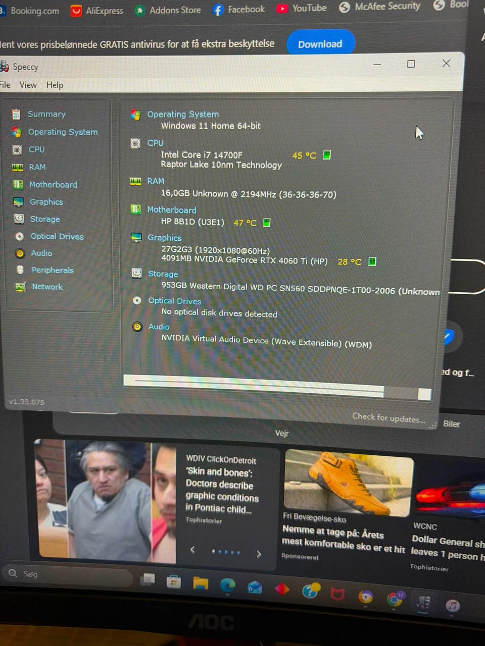Click the Optical Drives heading link in summary
The height and width of the screenshot is (646, 485).
[x=175, y=301]
